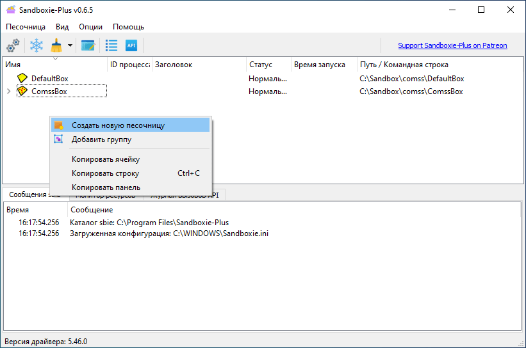Click the Время column header in messages
526x348 pixels.
click(x=36, y=210)
